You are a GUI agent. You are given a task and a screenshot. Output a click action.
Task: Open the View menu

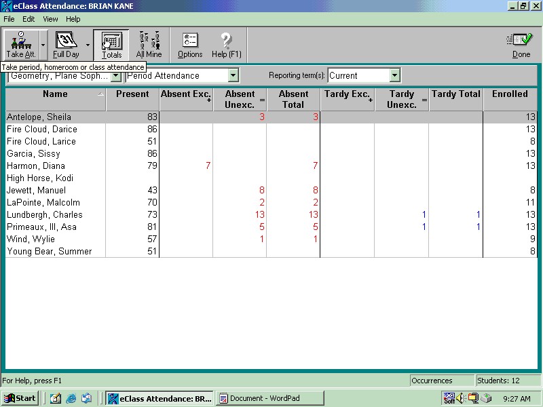pyautogui.click(x=50, y=19)
